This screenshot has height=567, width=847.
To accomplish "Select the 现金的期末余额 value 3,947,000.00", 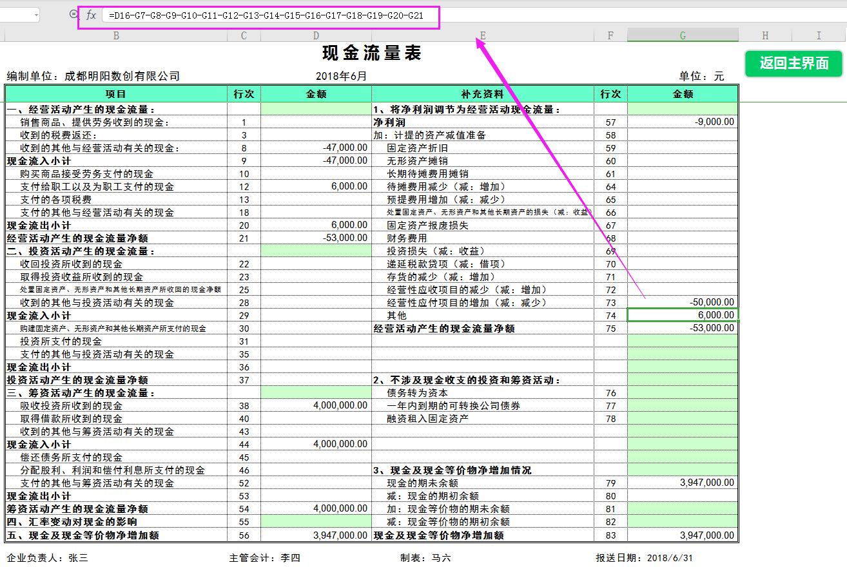I will [682, 482].
